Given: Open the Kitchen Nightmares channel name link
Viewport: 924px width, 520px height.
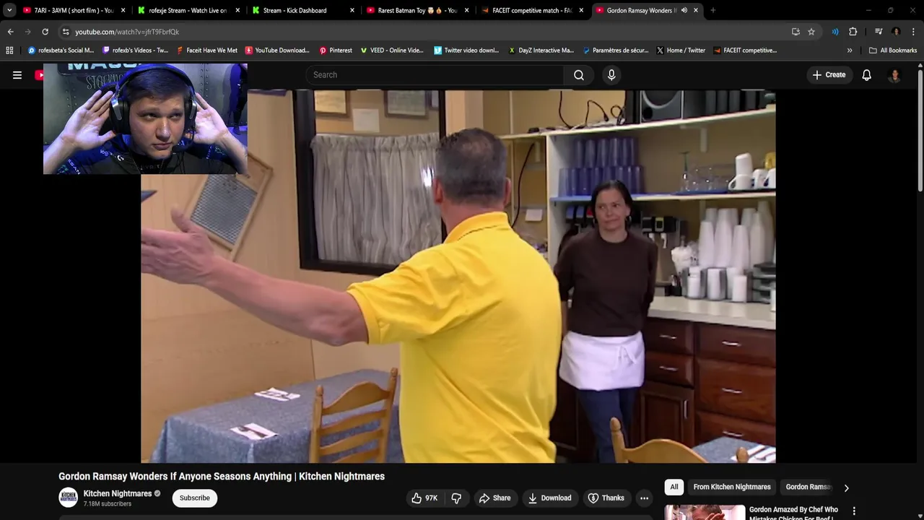Looking at the screenshot, I should (x=118, y=493).
